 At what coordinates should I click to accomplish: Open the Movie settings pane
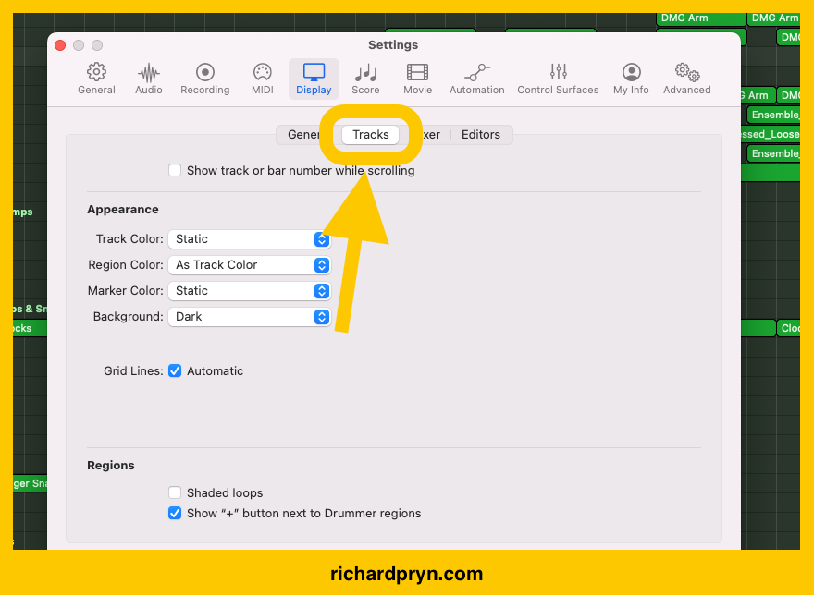417,79
